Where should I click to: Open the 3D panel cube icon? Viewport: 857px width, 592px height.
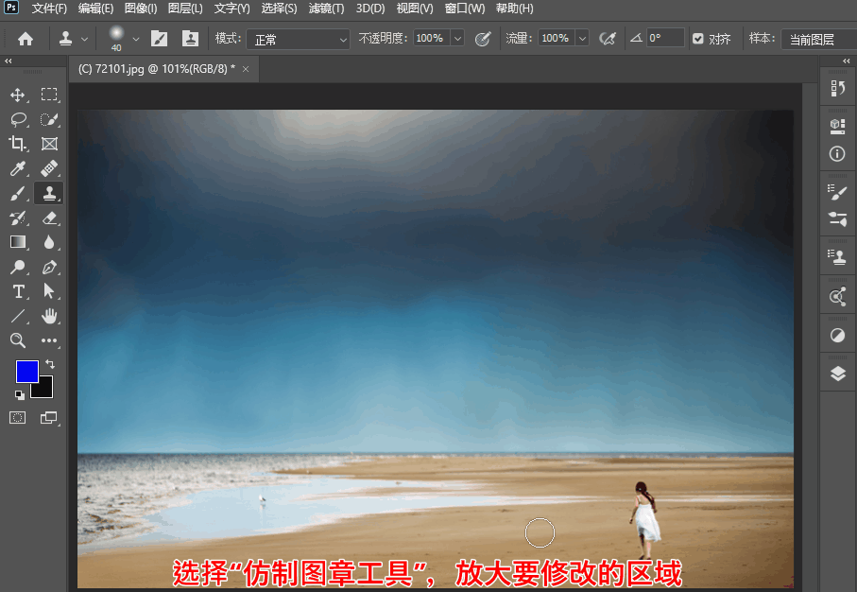pos(838,126)
